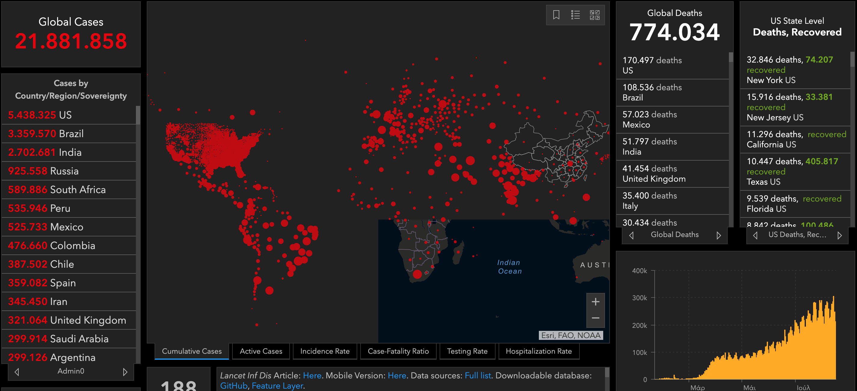
Task: Select the Case-Fatality Ratio tab
Action: coord(398,351)
